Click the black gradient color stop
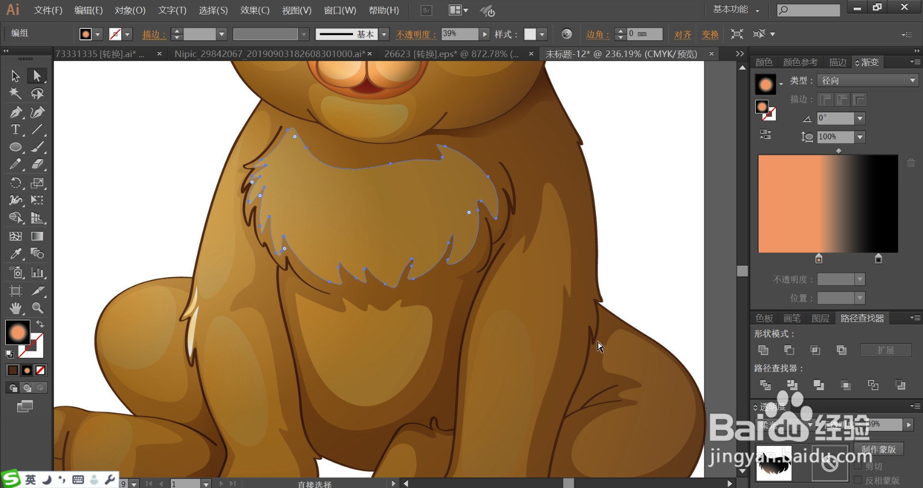Image resolution: width=923 pixels, height=488 pixels. click(878, 259)
